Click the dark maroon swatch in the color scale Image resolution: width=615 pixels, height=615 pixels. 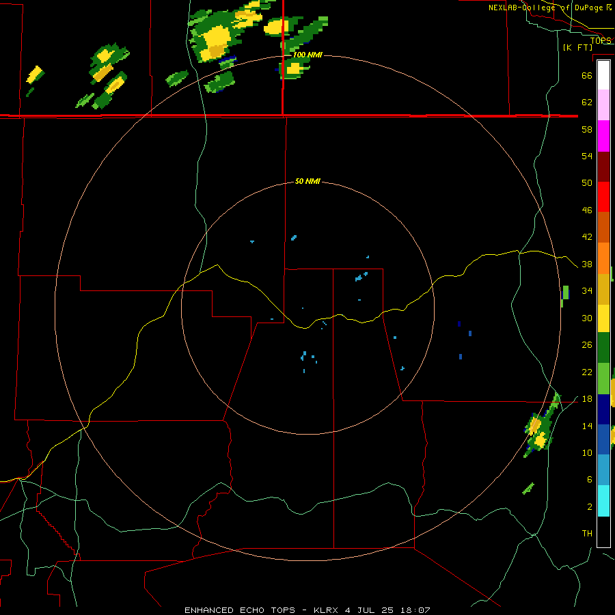point(603,166)
